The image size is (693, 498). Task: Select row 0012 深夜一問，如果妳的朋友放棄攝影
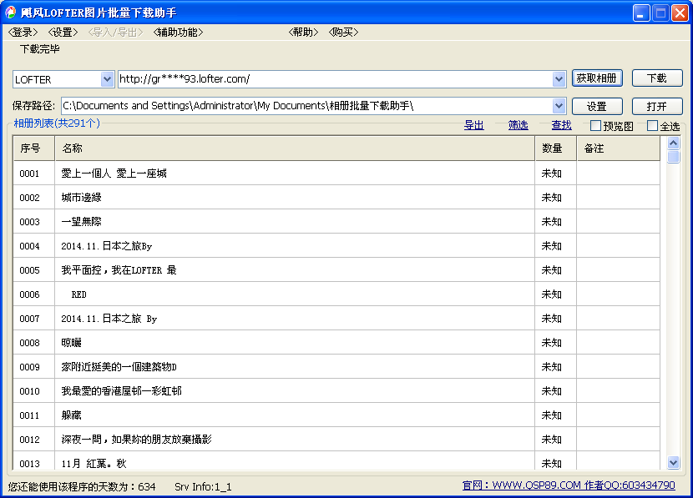pos(336,440)
